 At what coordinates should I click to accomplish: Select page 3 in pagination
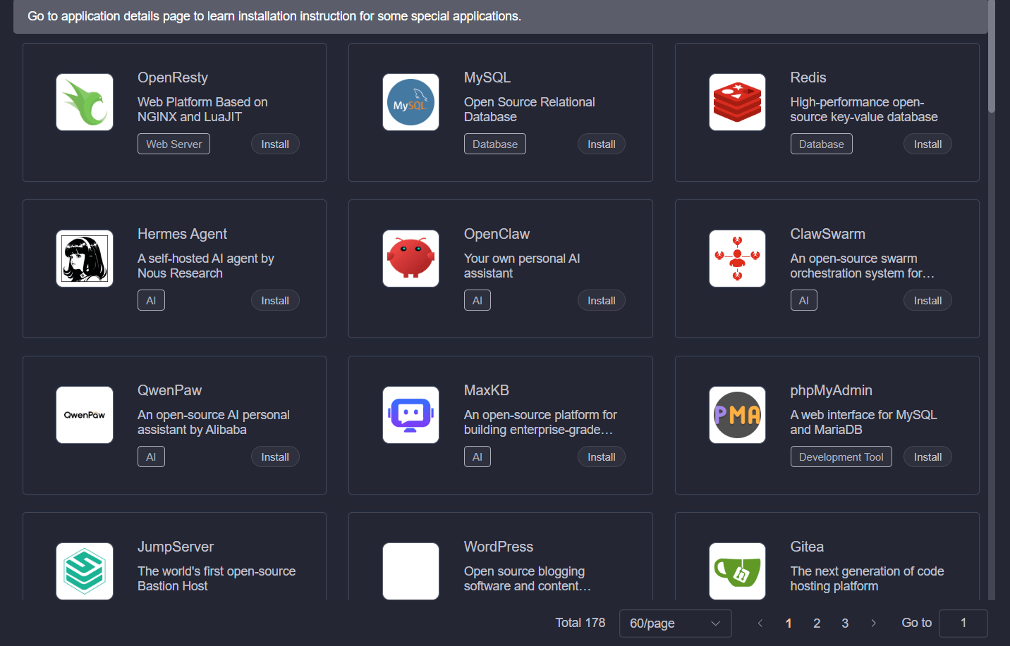pyautogui.click(x=845, y=623)
